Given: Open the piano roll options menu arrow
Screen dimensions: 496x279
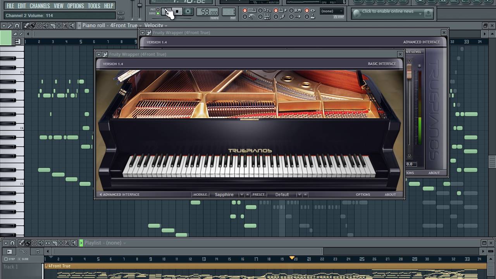Looking at the screenshot, I should click(4, 26).
